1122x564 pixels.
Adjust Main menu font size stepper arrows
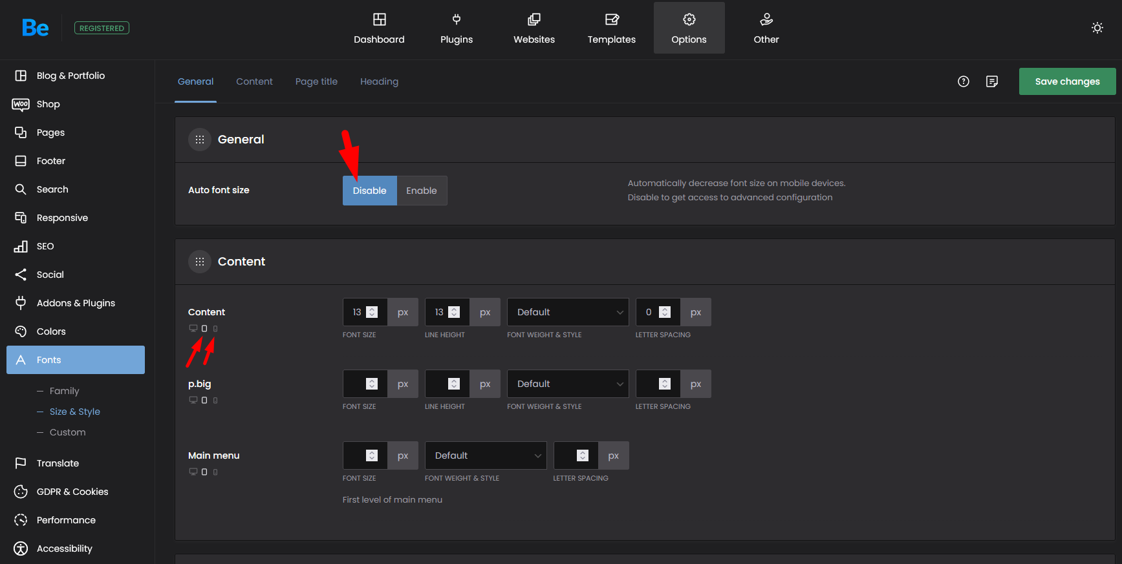[x=372, y=455]
